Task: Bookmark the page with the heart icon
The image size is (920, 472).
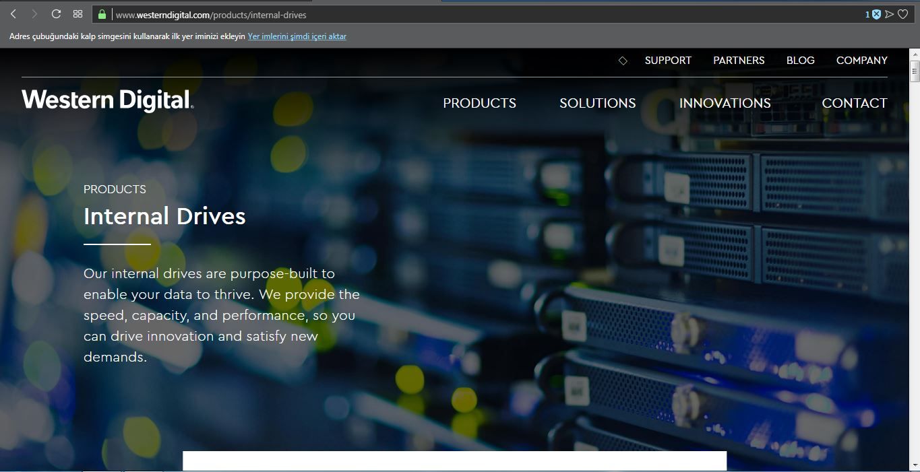Action: (903, 14)
